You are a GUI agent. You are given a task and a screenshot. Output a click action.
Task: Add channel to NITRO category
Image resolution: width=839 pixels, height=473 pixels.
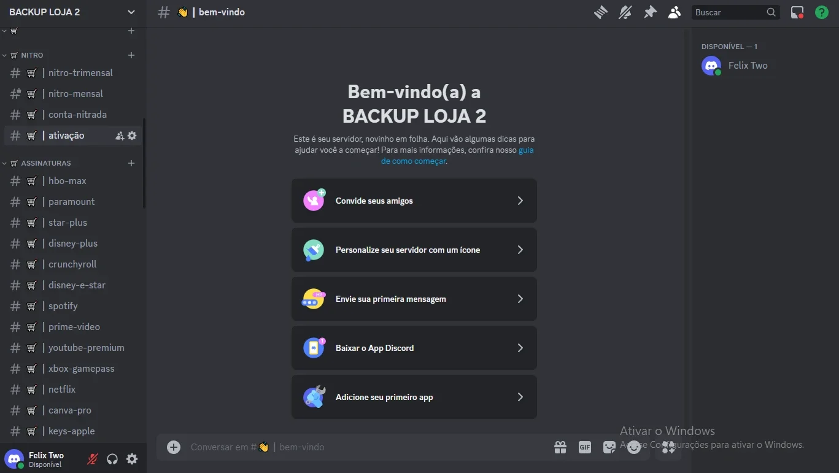(131, 55)
